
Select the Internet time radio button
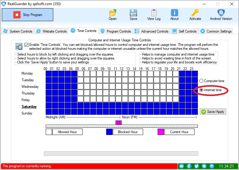coord(201,90)
